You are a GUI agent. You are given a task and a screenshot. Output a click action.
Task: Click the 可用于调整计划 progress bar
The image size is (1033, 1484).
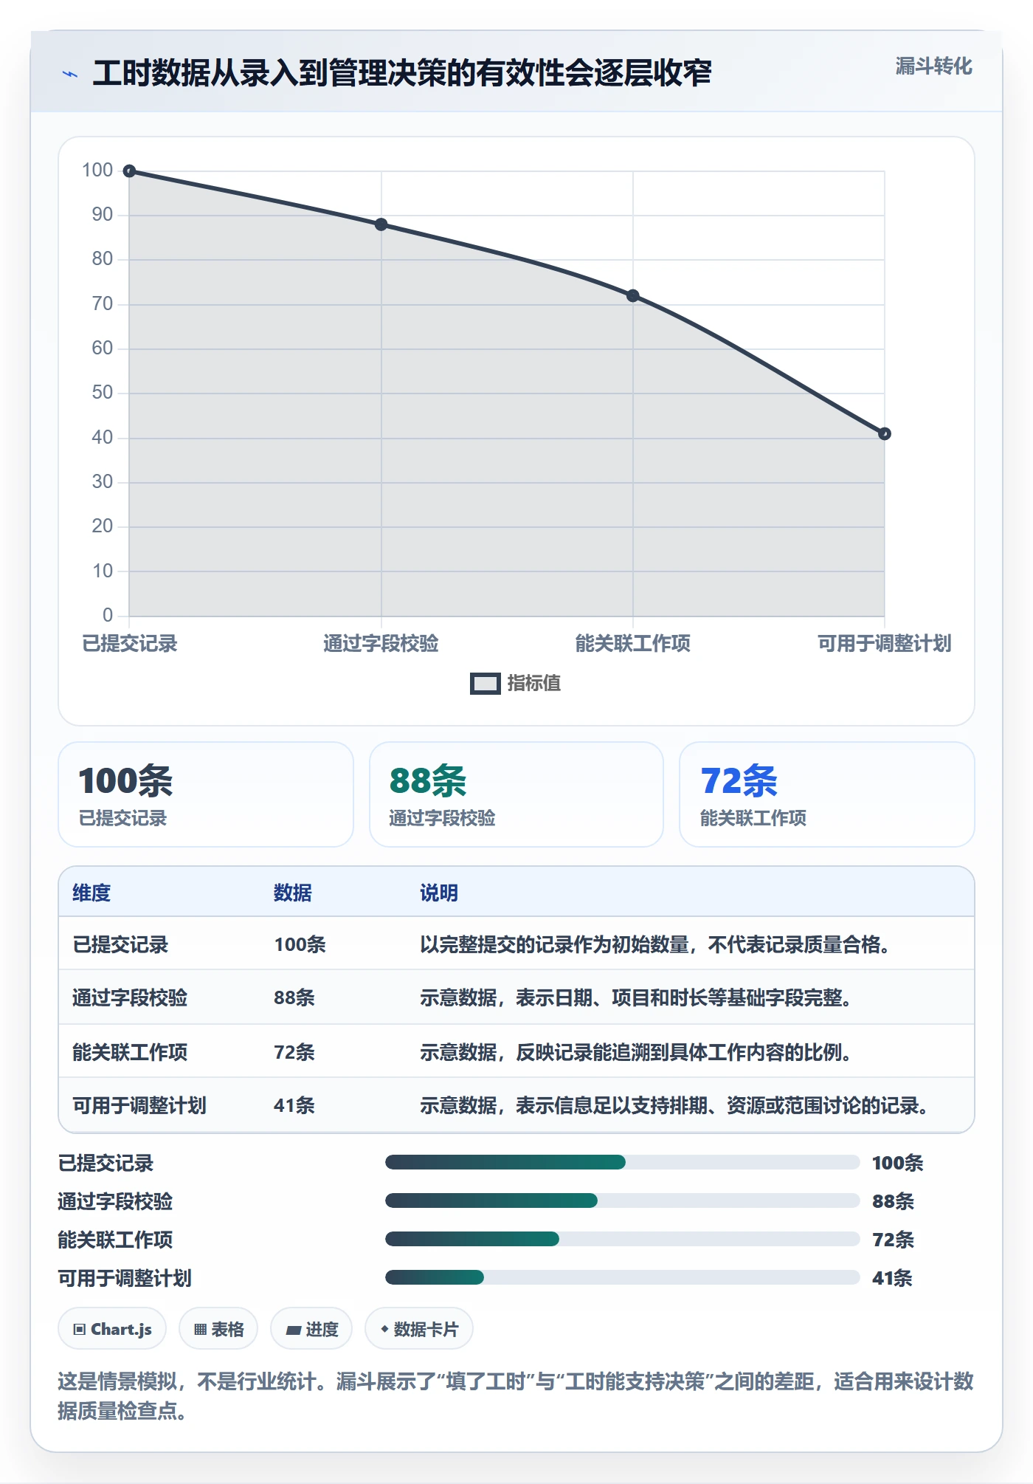point(622,1278)
